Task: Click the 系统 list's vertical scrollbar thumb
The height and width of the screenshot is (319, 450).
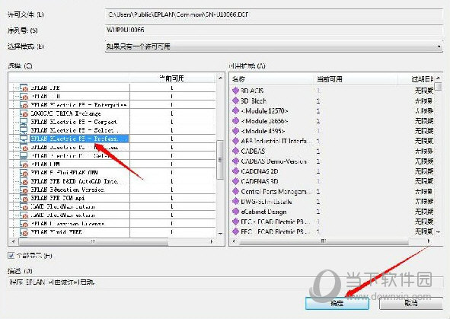Action: coord(220,160)
